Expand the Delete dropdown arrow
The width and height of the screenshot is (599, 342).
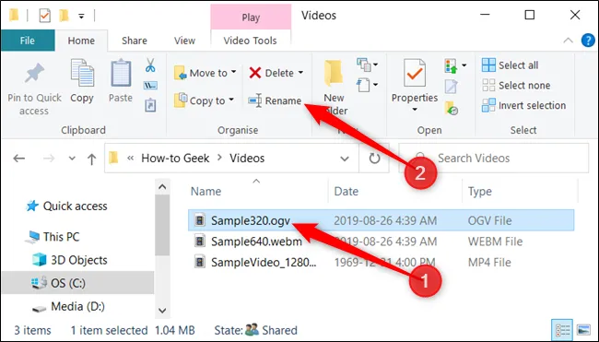tap(301, 73)
